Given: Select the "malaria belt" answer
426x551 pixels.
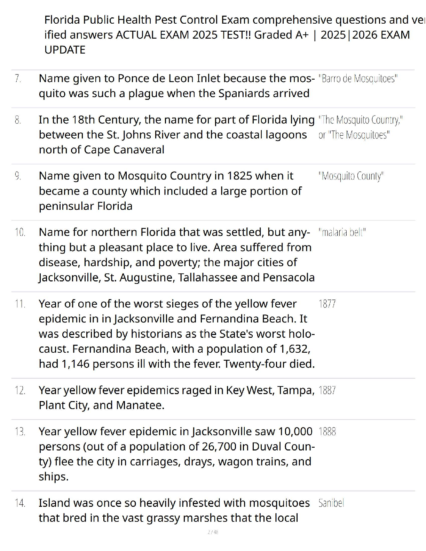Looking at the screenshot, I should [342, 232].
